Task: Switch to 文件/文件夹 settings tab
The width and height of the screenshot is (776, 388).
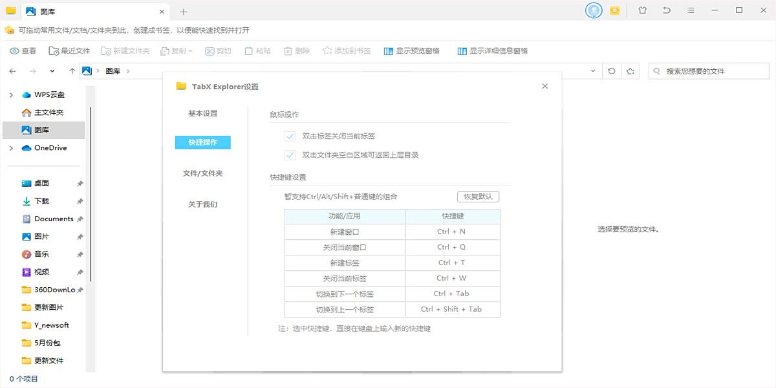Action: [203, 173]
